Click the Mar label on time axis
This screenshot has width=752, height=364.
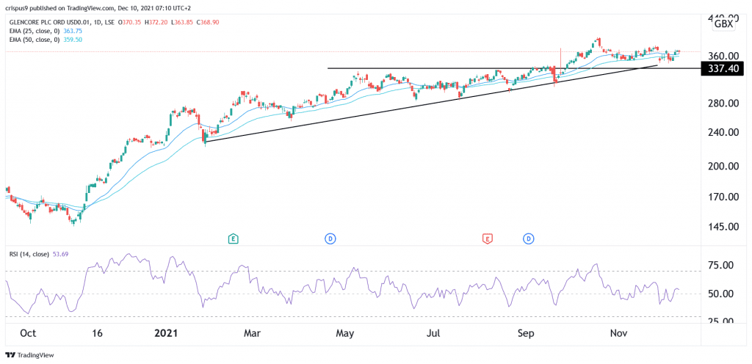click(x=253, y=333)
